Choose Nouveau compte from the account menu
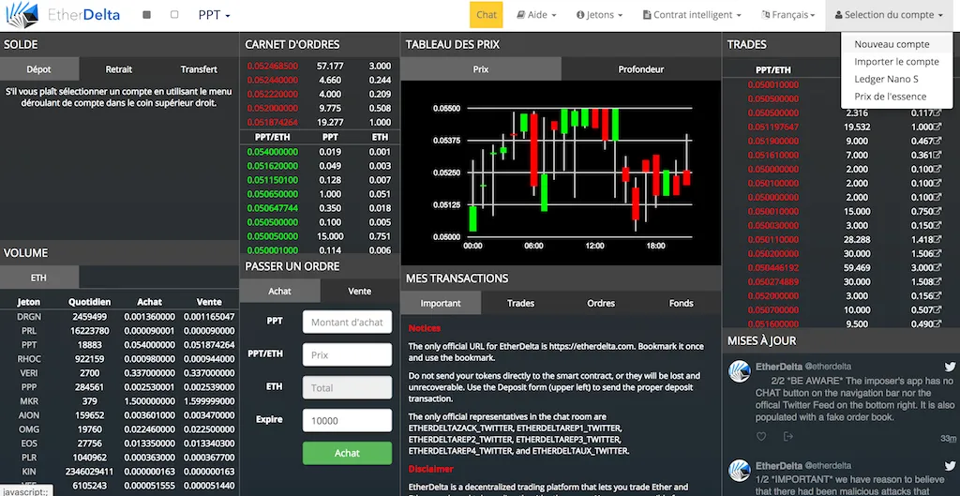Viewport: 960px width, 496px height. (x=892, y=44)
